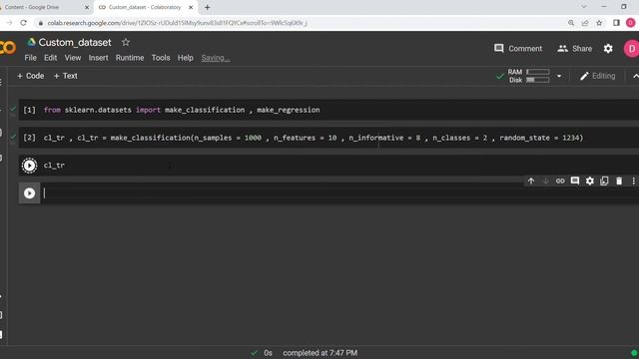Copy link to the selected cell

560,180
